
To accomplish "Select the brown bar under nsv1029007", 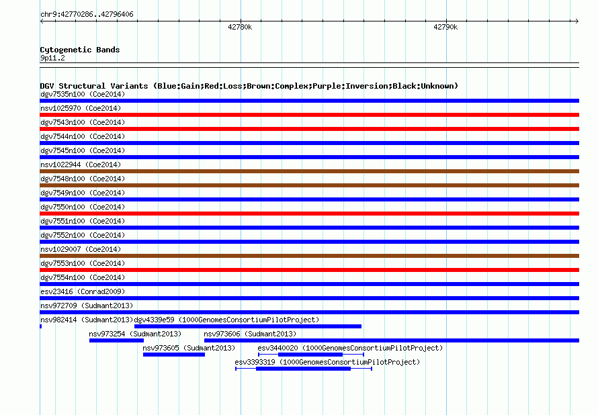I will click(309, 256).
